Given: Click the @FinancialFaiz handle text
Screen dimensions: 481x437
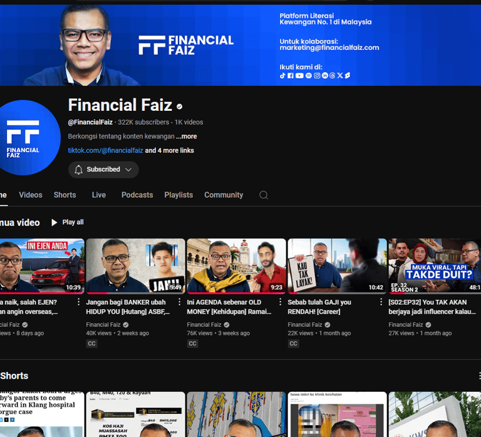Looking at the screenshot, I should pyautogui.click(x=90, y=122).
